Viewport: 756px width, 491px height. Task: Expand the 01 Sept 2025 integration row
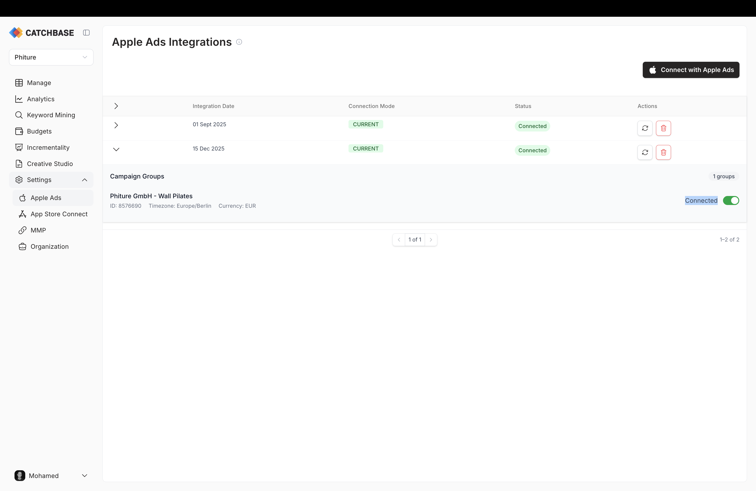(116, 125)
